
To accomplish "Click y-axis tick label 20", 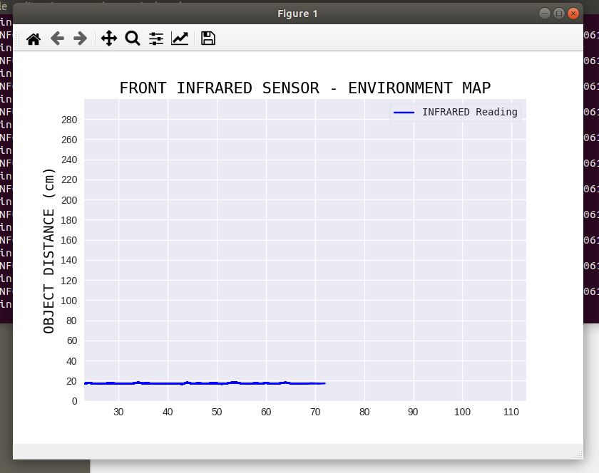I will pos(71,381).
